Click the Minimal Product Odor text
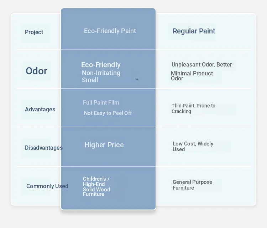Viewport: 267px width, 228px height. pos(192,76)
